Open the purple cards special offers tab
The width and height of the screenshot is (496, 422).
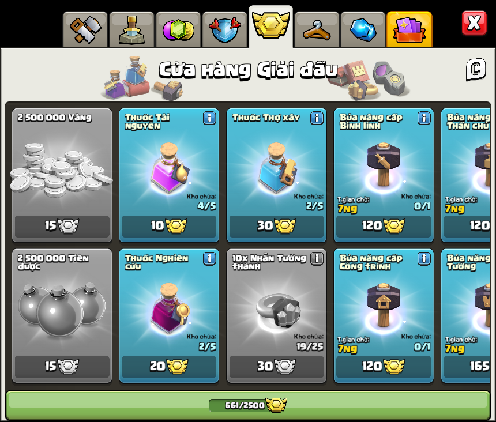(409, 29)
